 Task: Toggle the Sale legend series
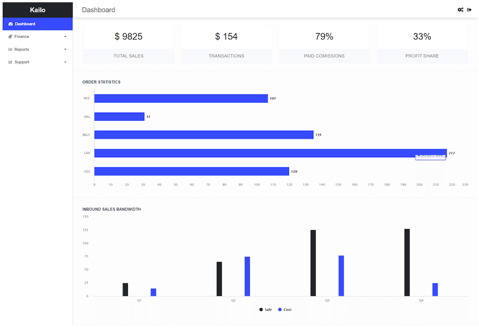click(x=265, y=310)
